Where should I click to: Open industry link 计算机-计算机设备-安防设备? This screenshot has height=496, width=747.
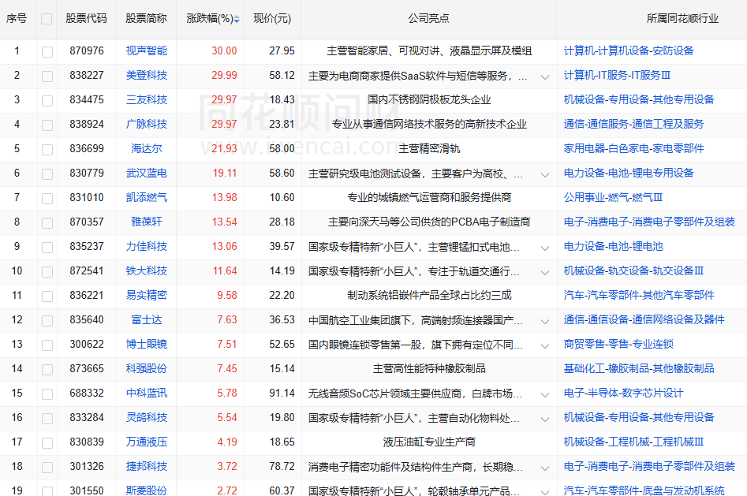point(629,50)
